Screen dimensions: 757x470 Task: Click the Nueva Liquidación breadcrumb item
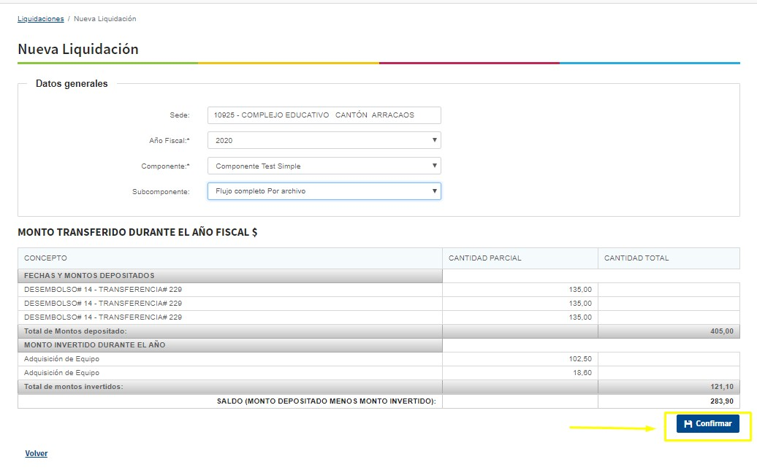(104, 19)
